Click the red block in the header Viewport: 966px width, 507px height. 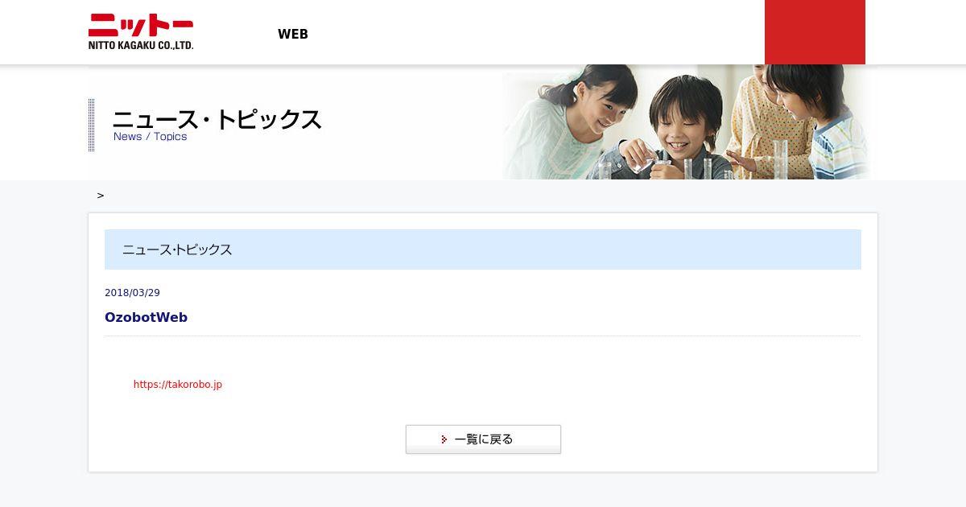pyautogui.click(x=815, y=32)
